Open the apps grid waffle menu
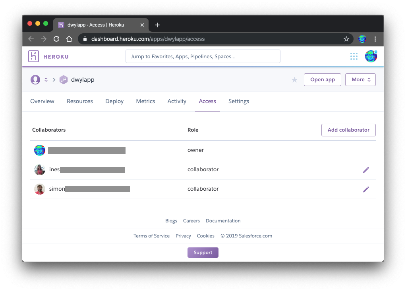Image resolution: width=406 pixels, height=291 pixels. [354, 56]
